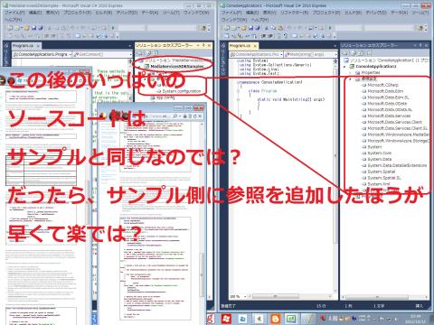Open ビルド menu in ConsoleApplication1 window

click(353, 13)
